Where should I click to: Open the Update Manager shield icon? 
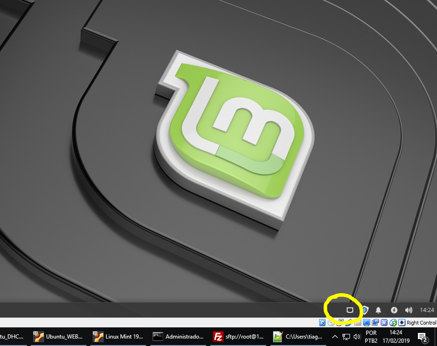(x=364, y=310)
